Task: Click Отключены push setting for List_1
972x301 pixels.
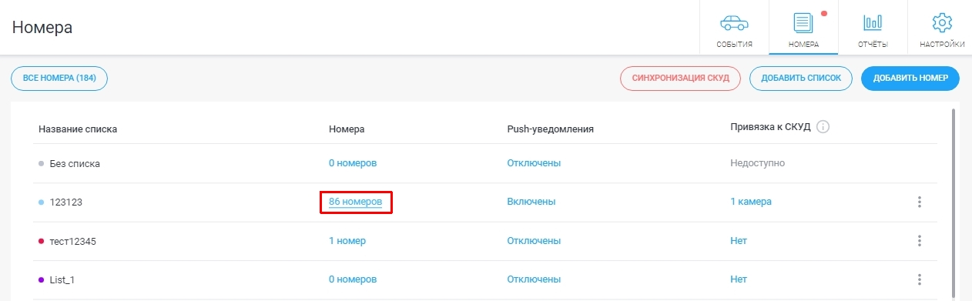Action: 533,279
